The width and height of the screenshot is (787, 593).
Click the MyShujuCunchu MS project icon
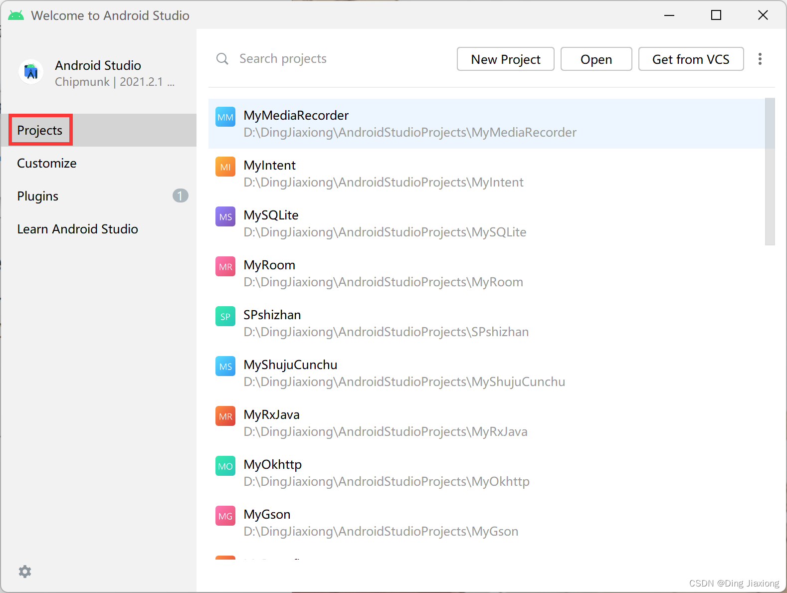[x=225, y=367]
